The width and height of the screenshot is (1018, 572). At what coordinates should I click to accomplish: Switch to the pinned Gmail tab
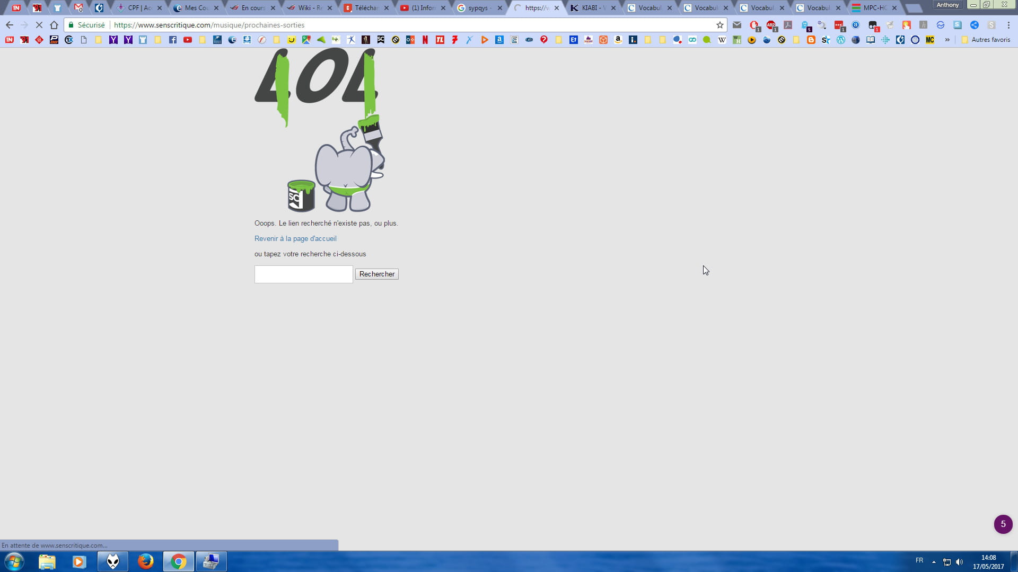(78, 8)
